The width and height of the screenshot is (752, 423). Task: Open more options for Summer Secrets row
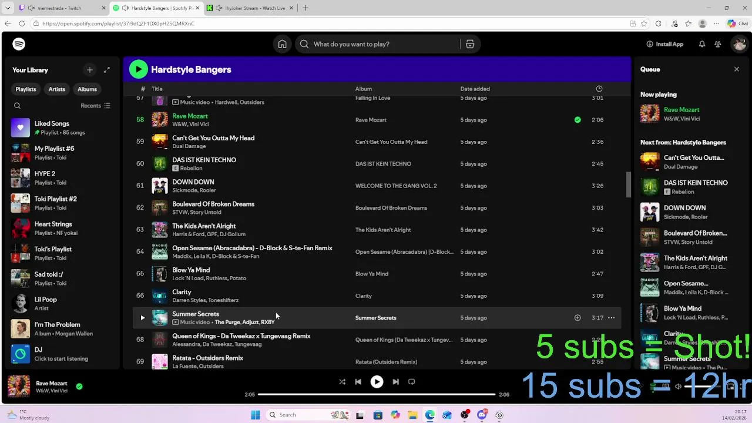(611, 318)
